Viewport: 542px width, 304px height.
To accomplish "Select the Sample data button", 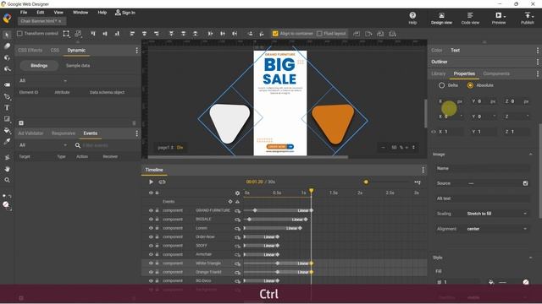I will tap(78, 66).
